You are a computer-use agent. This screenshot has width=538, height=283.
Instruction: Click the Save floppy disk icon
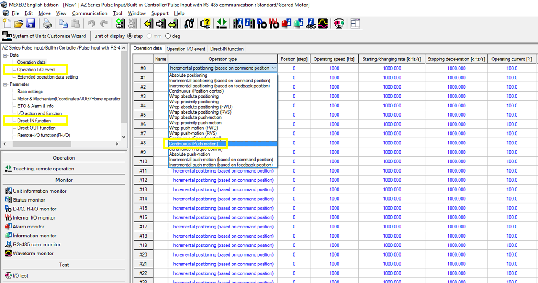30,24
